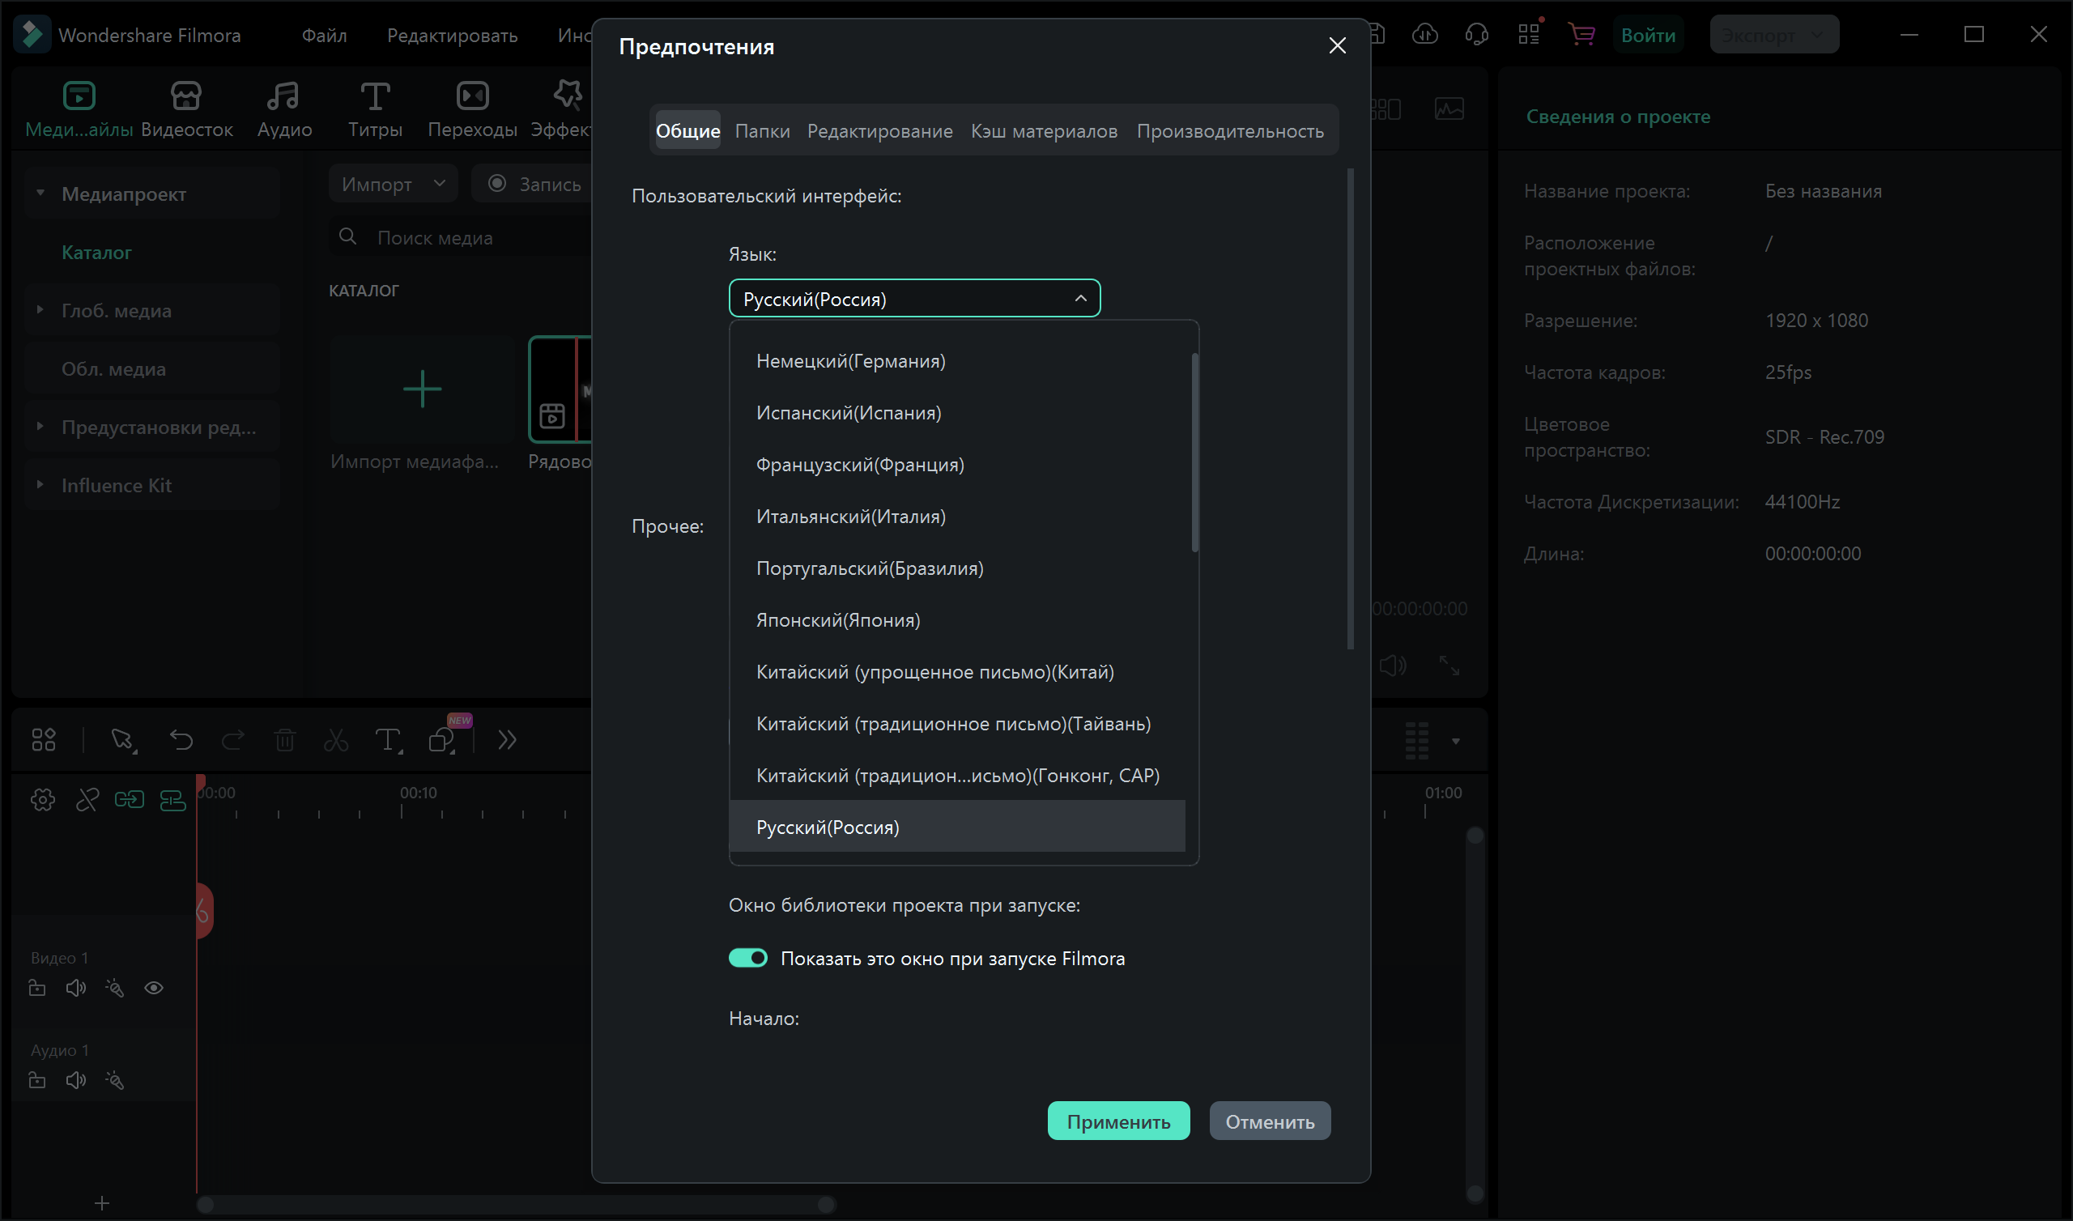Toggle show window at Filmora startup
The width and height of the screenshot is (2073, 1221).
pyautogui.click(x=747, y=958)
